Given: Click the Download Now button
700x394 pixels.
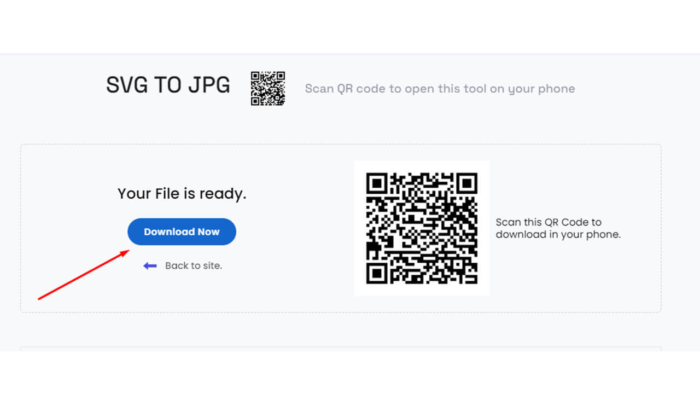Looking at the screenshot, I should point(182,231).
